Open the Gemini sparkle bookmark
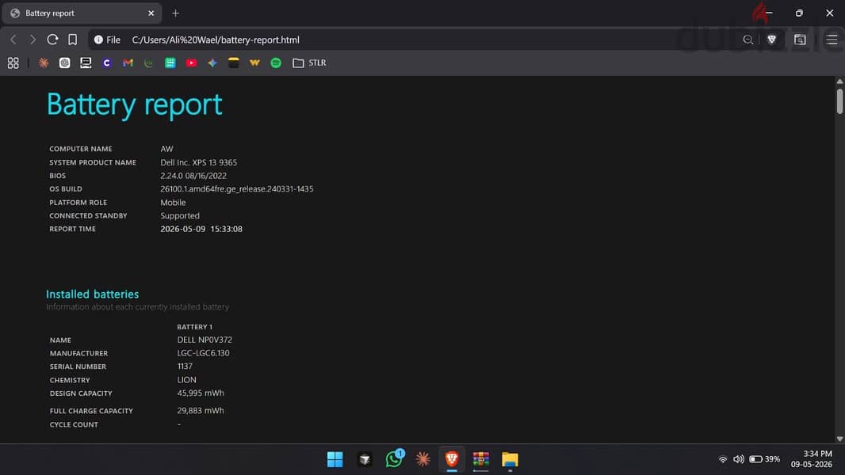This screenshot has width=845, height=475. pyautogui.click(x=212, y=63)
